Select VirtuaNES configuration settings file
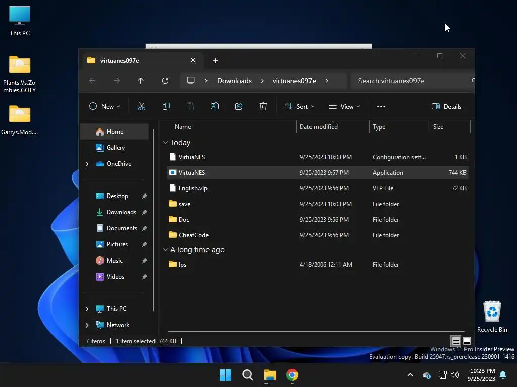Viewport: 517px width, 387px height. (318, 157)
